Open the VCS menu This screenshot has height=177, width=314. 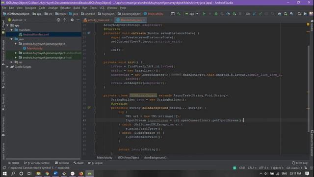pos(102,8)
